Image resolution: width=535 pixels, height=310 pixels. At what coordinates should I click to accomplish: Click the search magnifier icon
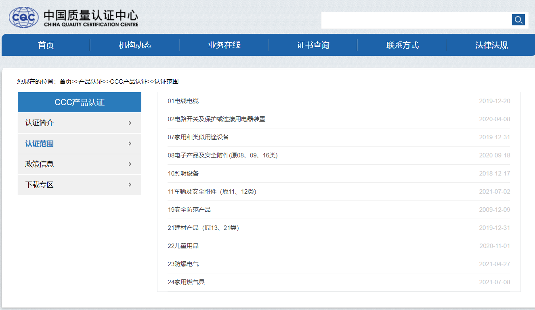(518, 19)
